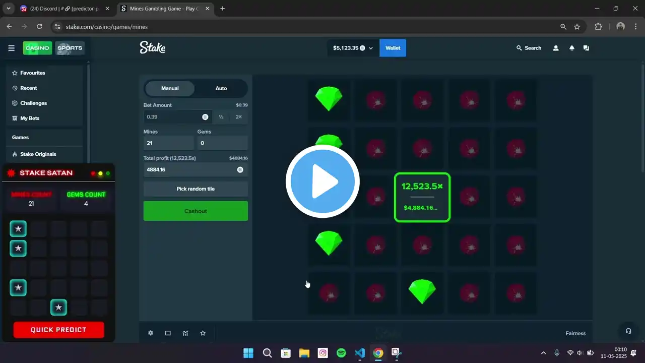Click the Bet Amount input field

178,116
